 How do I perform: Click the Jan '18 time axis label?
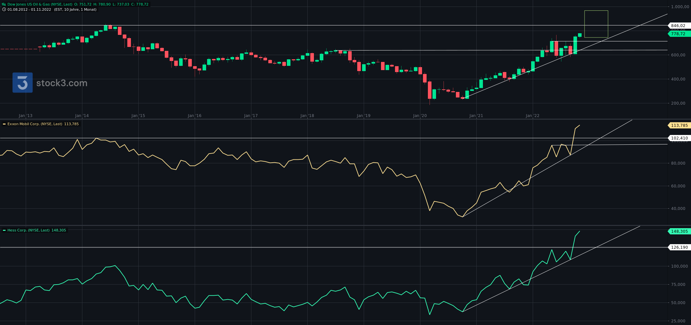tap(307, 116)
